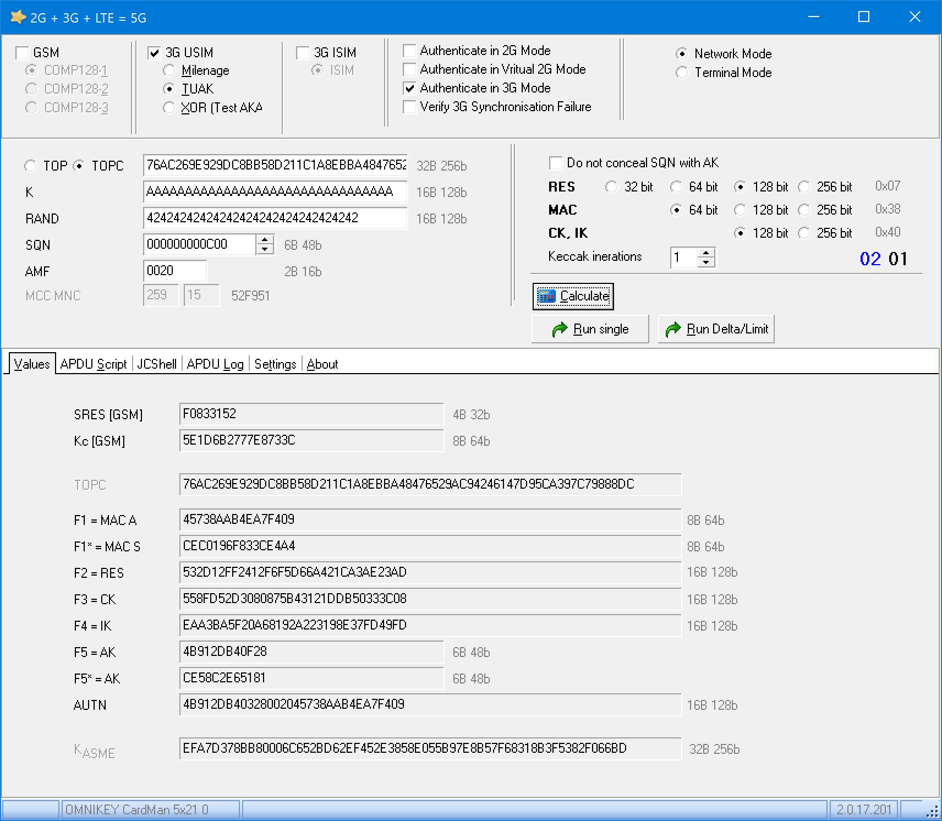Click the resize grip in status bar corner
Screen dimensions: 942x821
tap(933, 812)
